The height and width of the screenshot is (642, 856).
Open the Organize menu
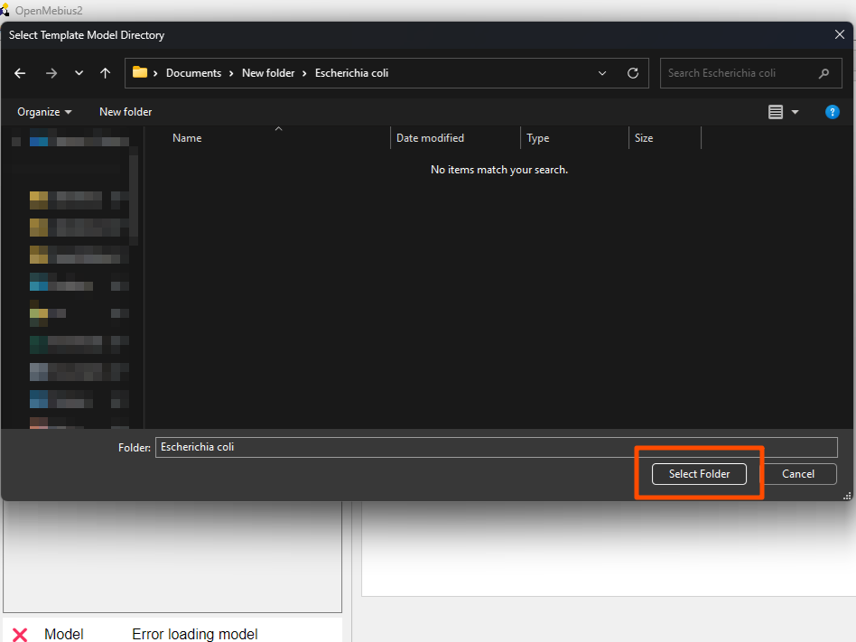(x=42, y=111)
